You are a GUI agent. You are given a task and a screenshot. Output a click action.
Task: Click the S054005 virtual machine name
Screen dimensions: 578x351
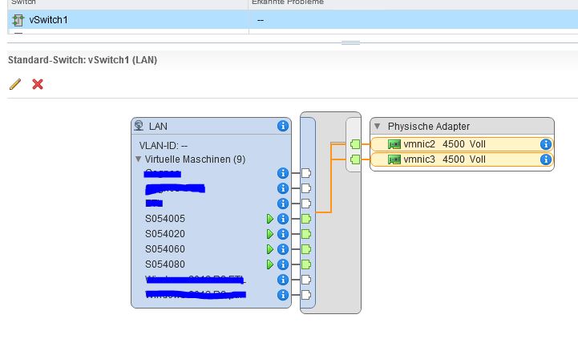[165, 219]
